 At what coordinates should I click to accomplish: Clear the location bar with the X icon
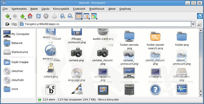coord(7,24)
